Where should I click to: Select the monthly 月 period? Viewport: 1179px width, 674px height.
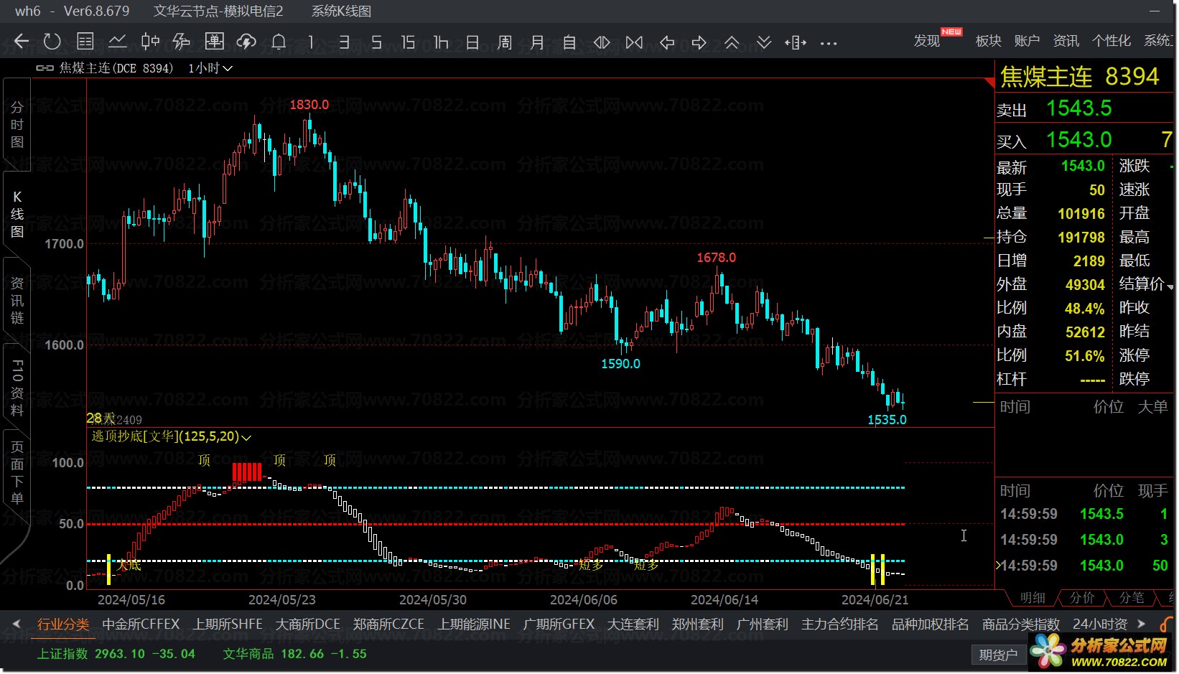[x=537, y=42]
